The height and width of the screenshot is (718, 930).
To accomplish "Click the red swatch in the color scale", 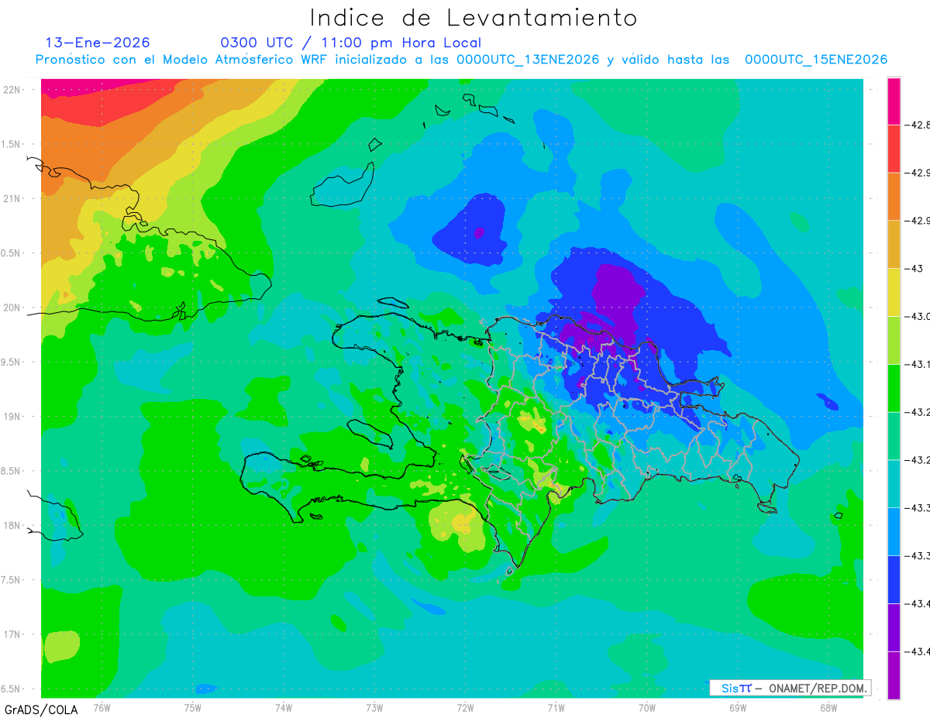I will pos(894,149).
